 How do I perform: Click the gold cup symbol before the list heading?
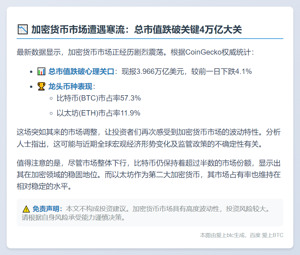click(41, 86)
